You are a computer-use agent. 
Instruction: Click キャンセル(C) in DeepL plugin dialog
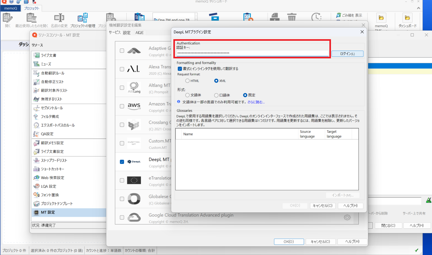point(323,206)
